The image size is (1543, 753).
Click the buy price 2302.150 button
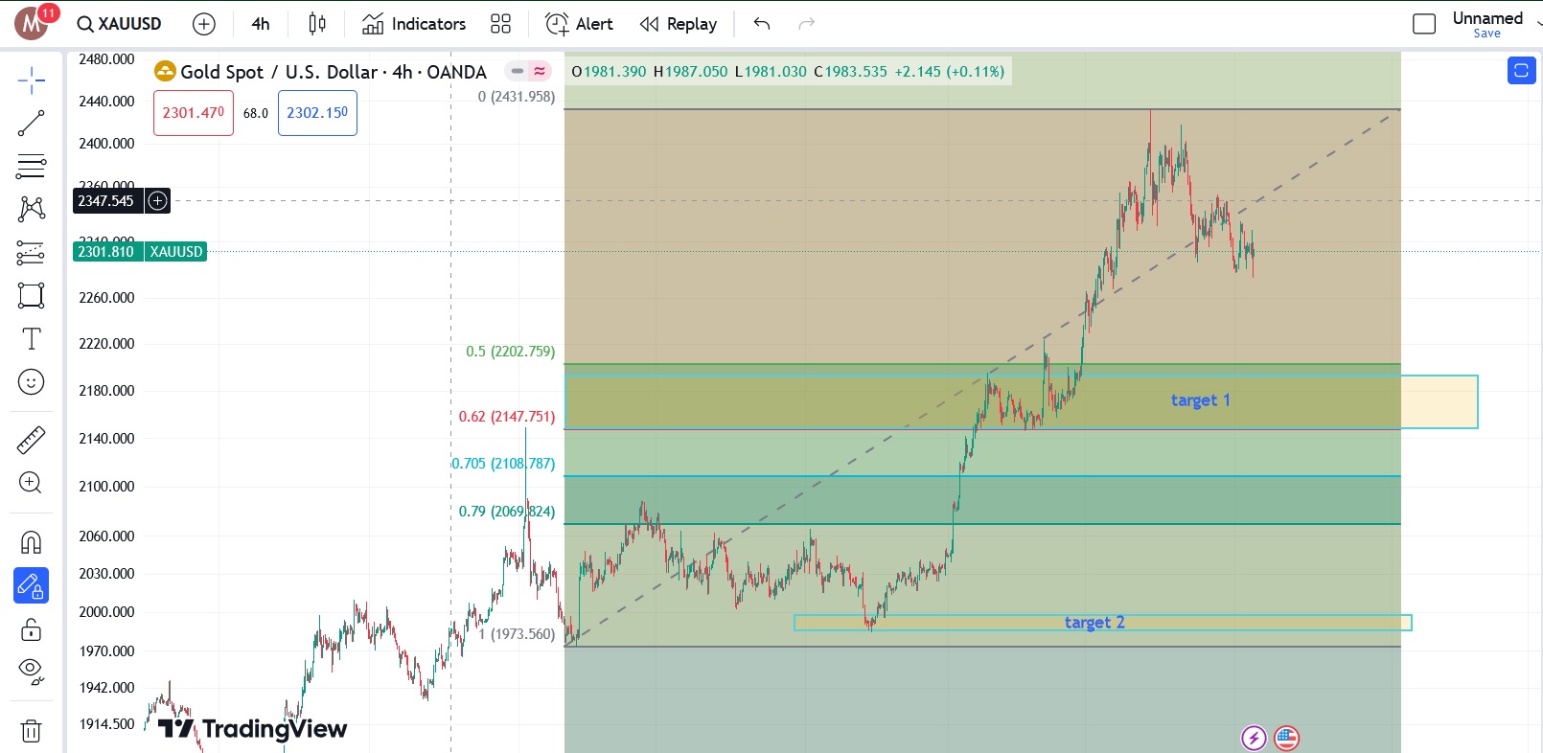[x=317, y=113]
